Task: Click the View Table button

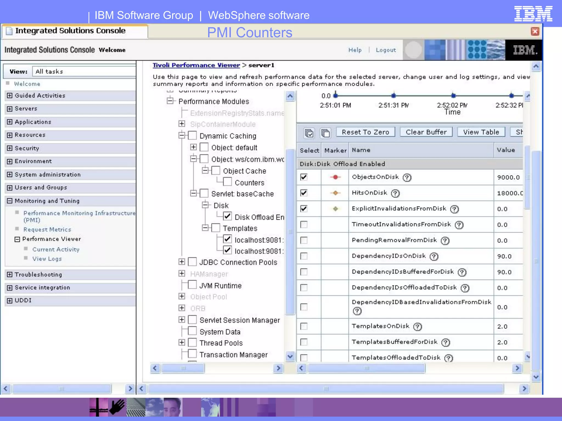Action: click(481, 132)
